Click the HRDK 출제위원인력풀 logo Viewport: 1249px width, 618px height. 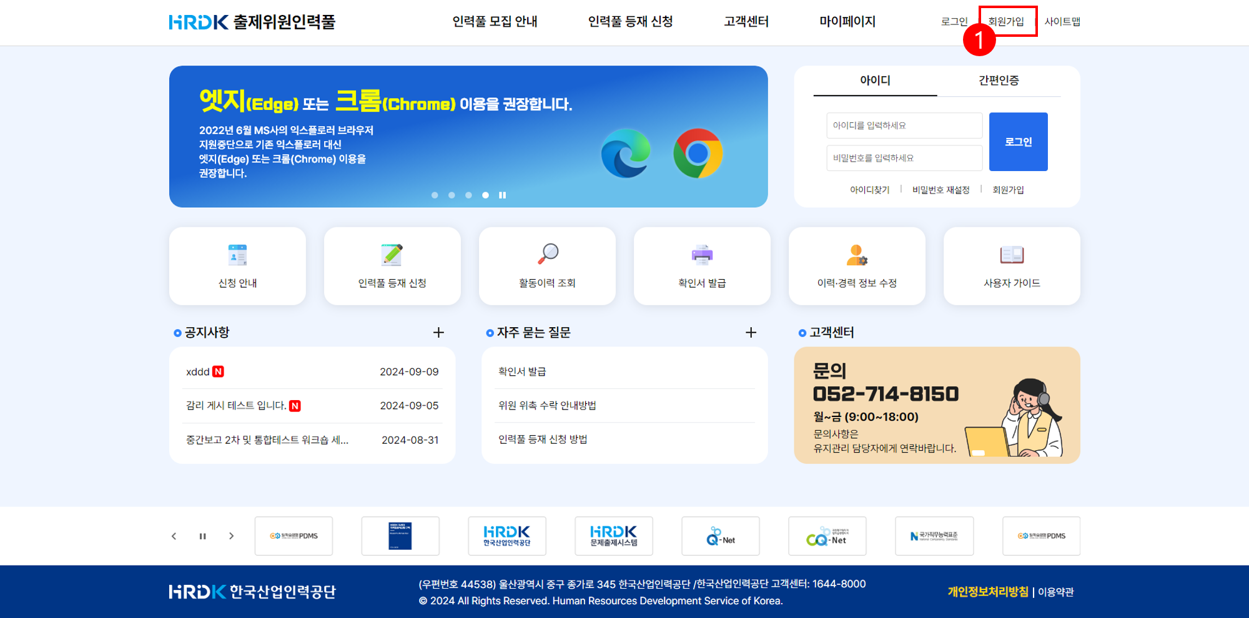click(x=252, y=22)
